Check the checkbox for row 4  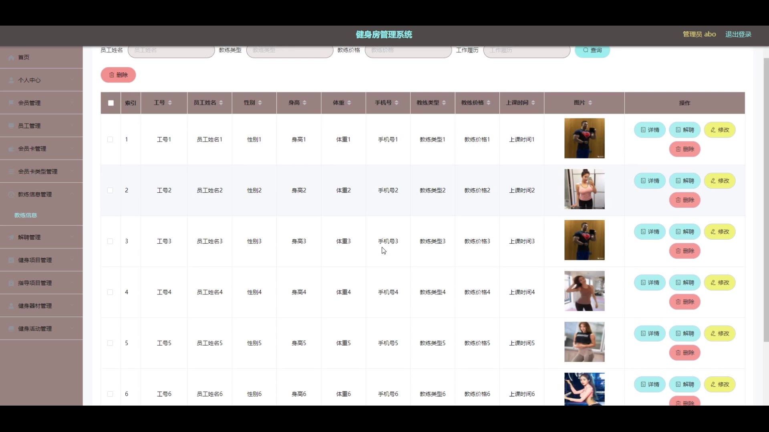[110, 292]
